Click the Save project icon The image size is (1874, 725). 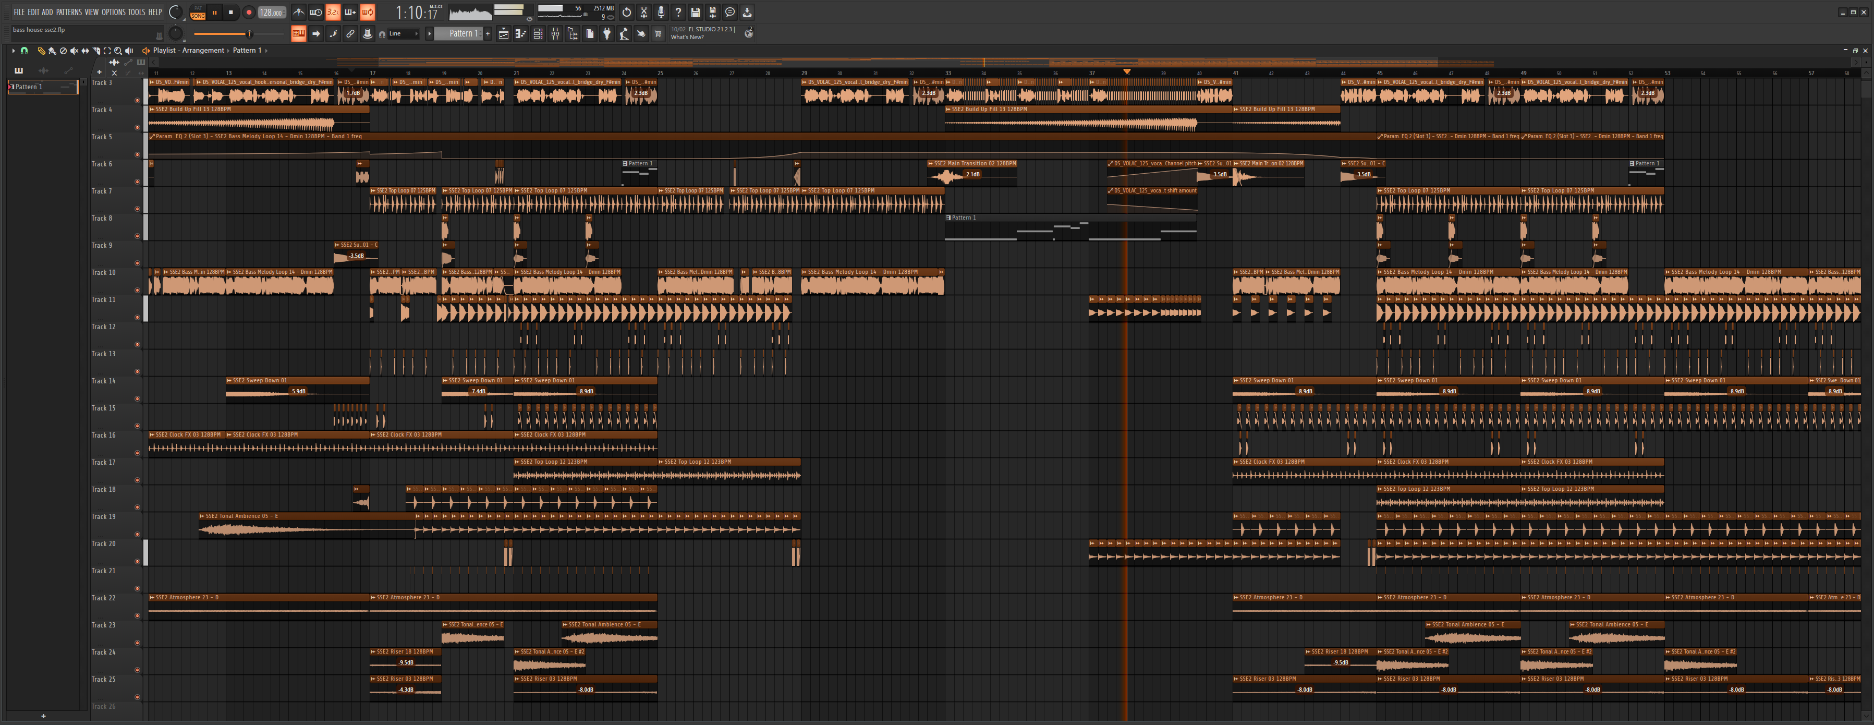[696, 13]
